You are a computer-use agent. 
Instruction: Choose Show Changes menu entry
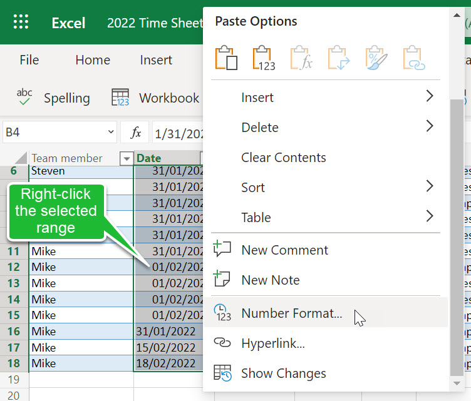pyautogui.click(x=326, y=373)
